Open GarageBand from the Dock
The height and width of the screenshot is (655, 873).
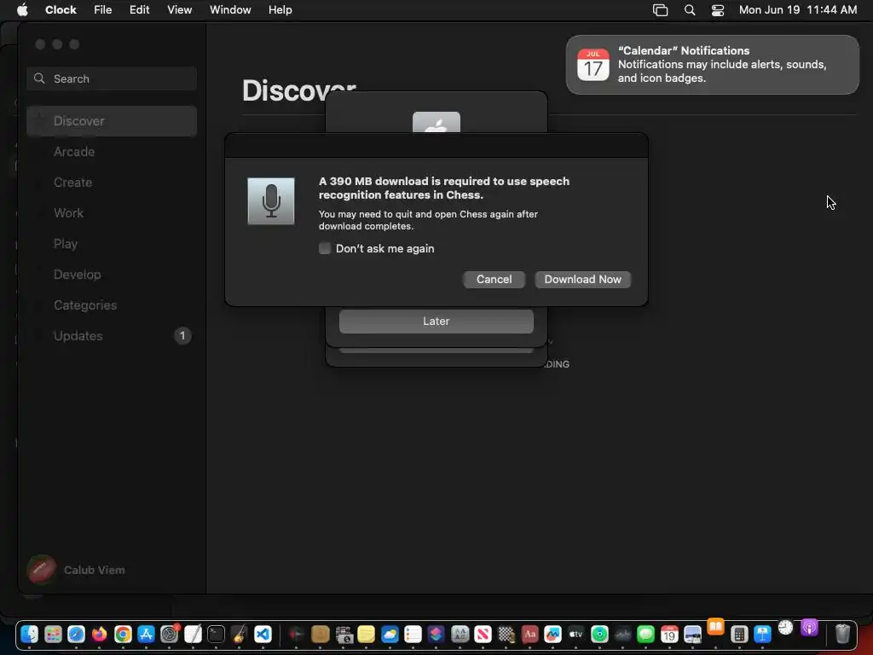[240, 634]
